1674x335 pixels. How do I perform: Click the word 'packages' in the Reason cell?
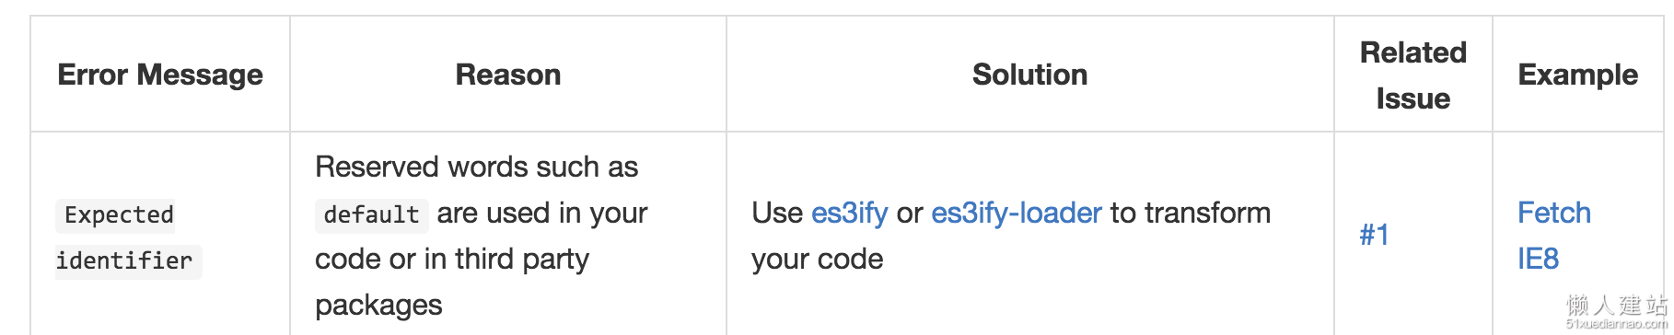point(378,306)
